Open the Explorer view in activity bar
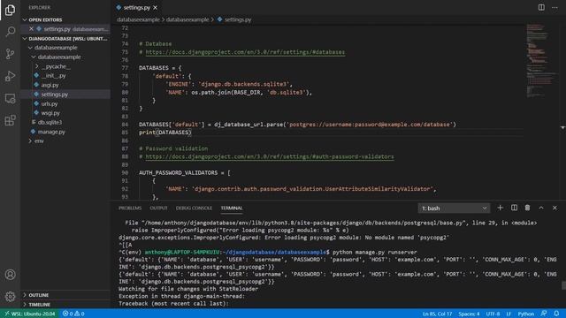The width and height of the screenshot is (566, 318). point(10,10)
